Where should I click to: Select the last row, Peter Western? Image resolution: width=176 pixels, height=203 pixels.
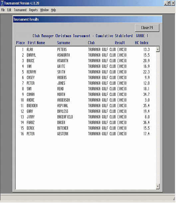tap(86, 134)
